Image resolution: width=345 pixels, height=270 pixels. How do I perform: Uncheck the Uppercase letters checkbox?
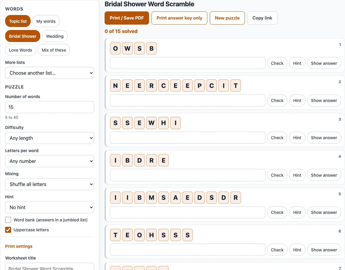pos(8,230)
